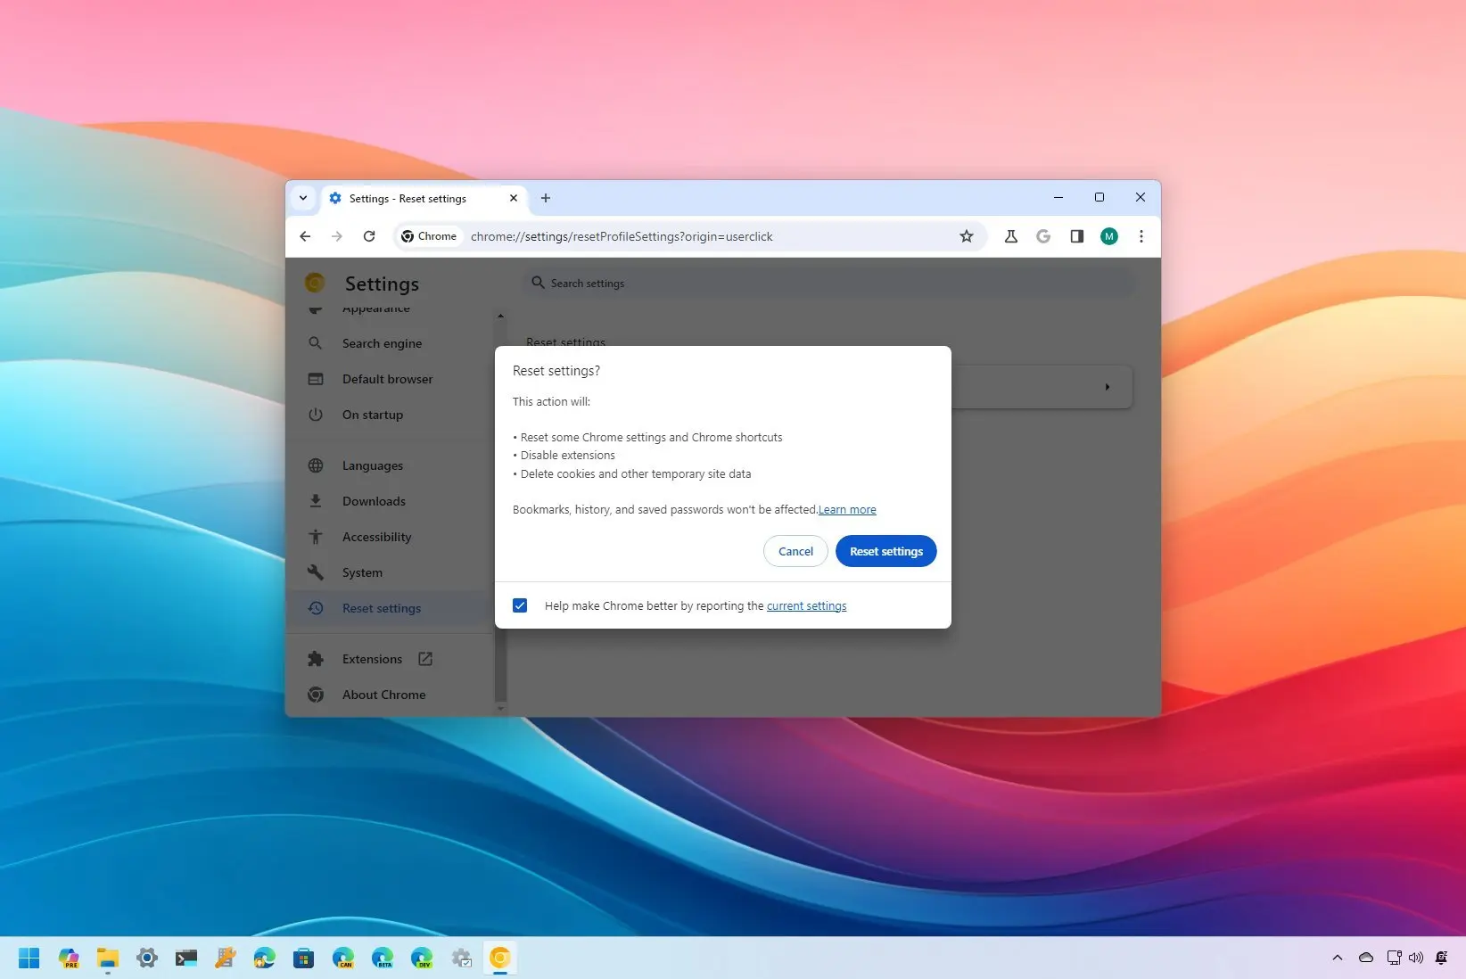Viewport: 1466px width, 979px height.
Task: Select Settings - Reset settings tab
Action: pos(423,198)
